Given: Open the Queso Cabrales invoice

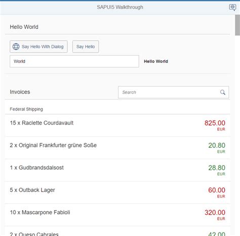Looking at the screenshot, I should (117, 231).
